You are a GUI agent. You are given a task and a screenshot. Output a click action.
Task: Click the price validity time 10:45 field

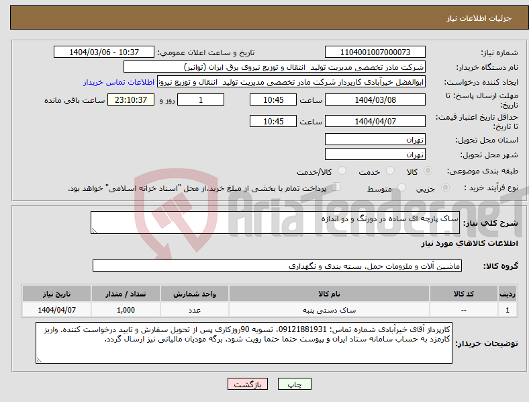[273, 121]
